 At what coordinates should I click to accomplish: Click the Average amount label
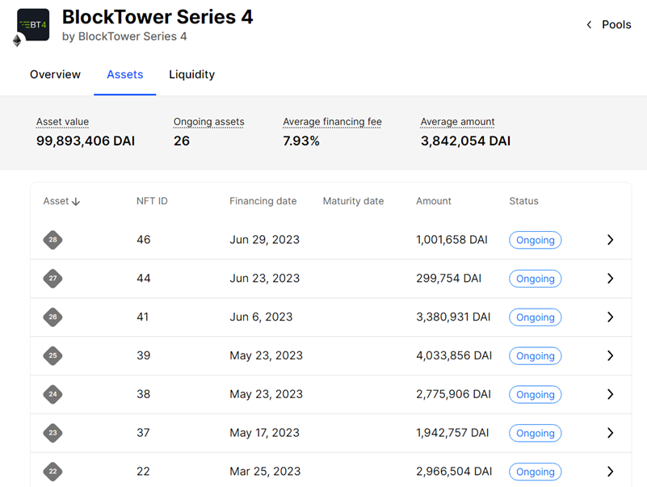(x=457, y=122)
